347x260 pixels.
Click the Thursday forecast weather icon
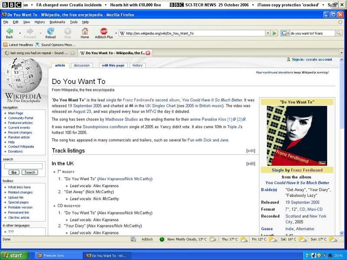(x=244, y=239)
